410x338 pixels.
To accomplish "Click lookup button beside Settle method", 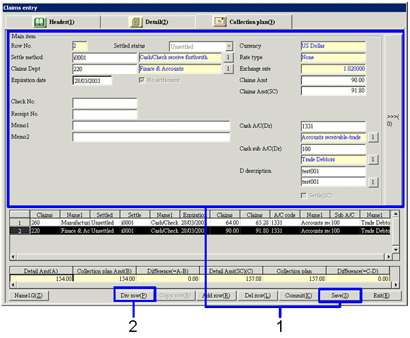I will [x=228, y=58].
